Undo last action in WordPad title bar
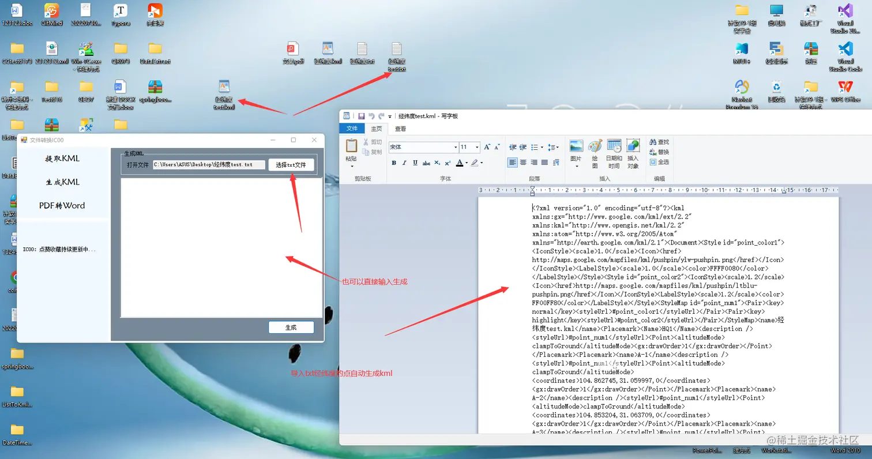Screen dimensions: 872x459 point(371,116)
